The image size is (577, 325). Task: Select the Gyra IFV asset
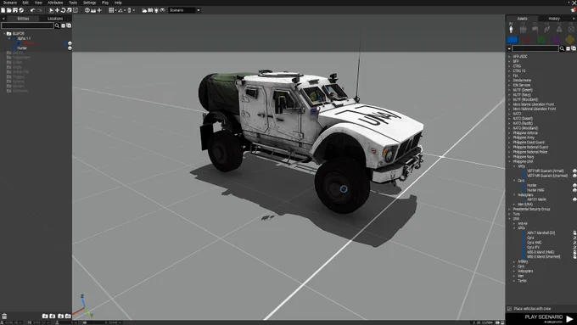coord(533,247)
